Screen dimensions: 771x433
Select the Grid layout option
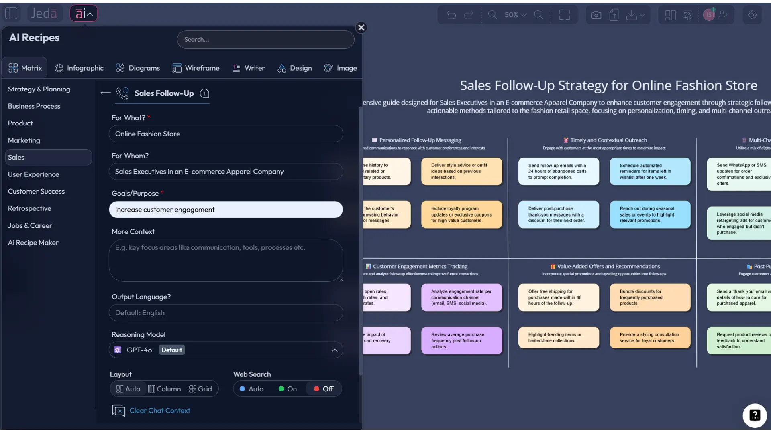[200, 388]
